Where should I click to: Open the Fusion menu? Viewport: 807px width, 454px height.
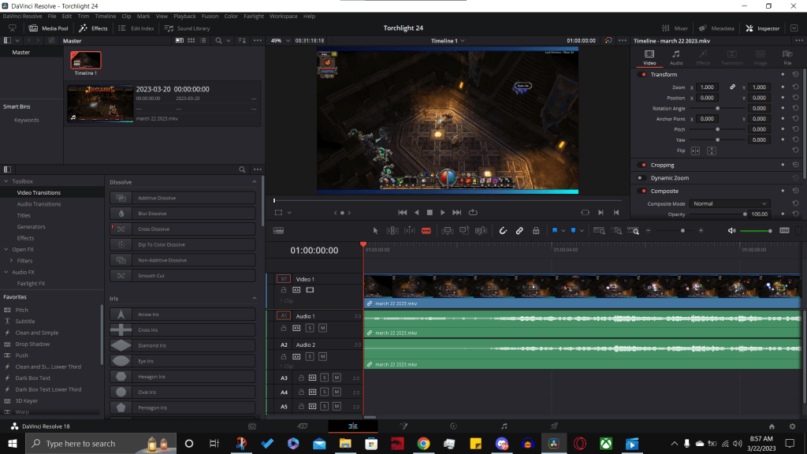click(x=210, y=16)
